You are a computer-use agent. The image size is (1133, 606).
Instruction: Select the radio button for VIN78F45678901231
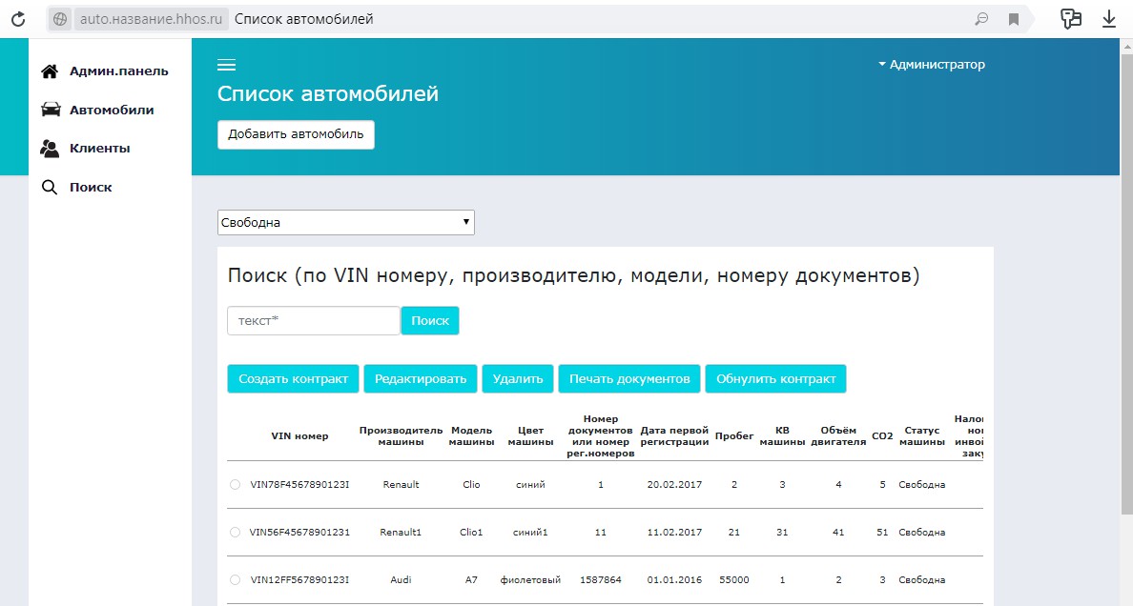[x=235, y=485]
